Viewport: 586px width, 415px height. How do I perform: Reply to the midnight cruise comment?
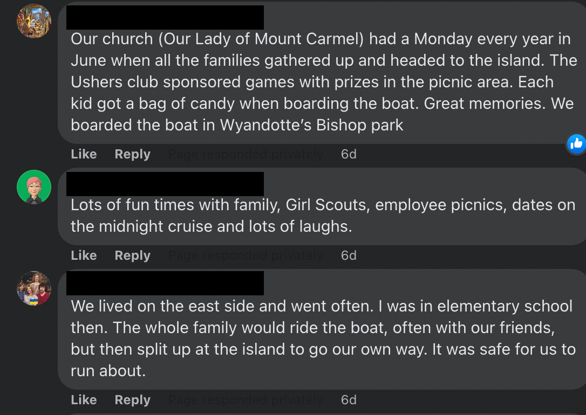click(x=132, y=255)
